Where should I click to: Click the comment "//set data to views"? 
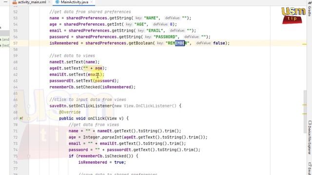click(x=72, y=56)
